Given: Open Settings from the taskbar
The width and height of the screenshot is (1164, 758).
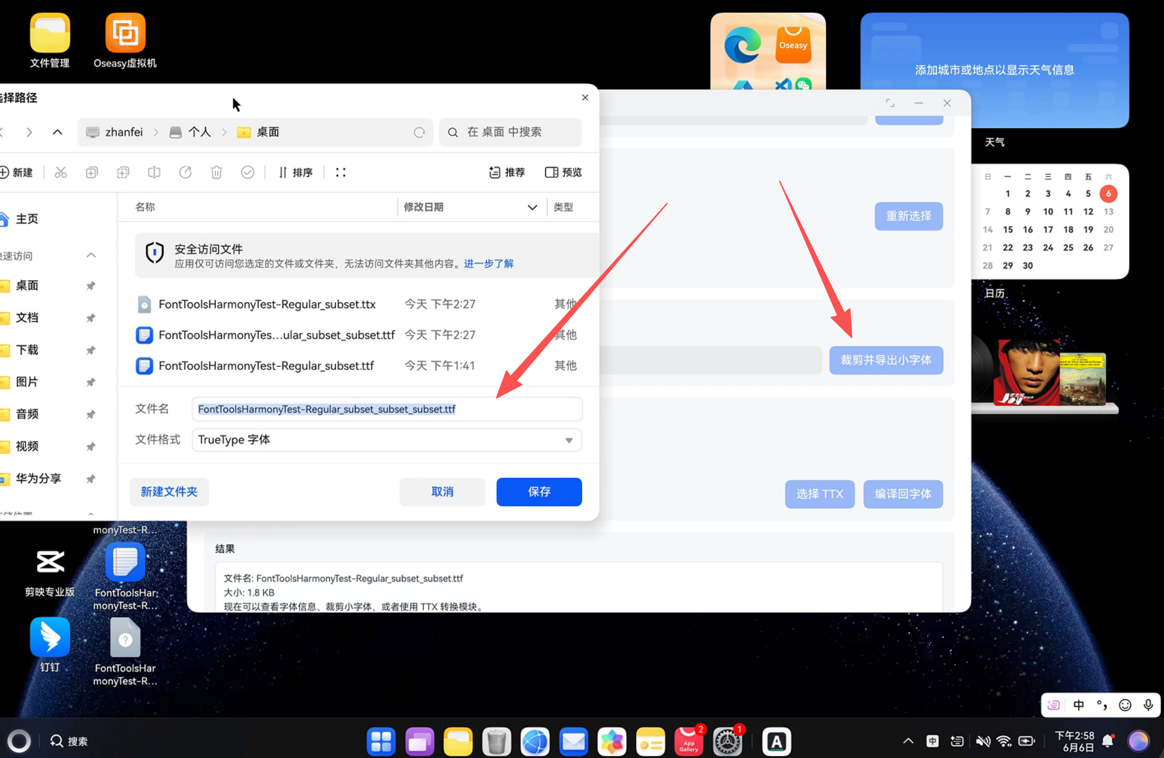Looking at the screenshot, I should pos(728,741).
